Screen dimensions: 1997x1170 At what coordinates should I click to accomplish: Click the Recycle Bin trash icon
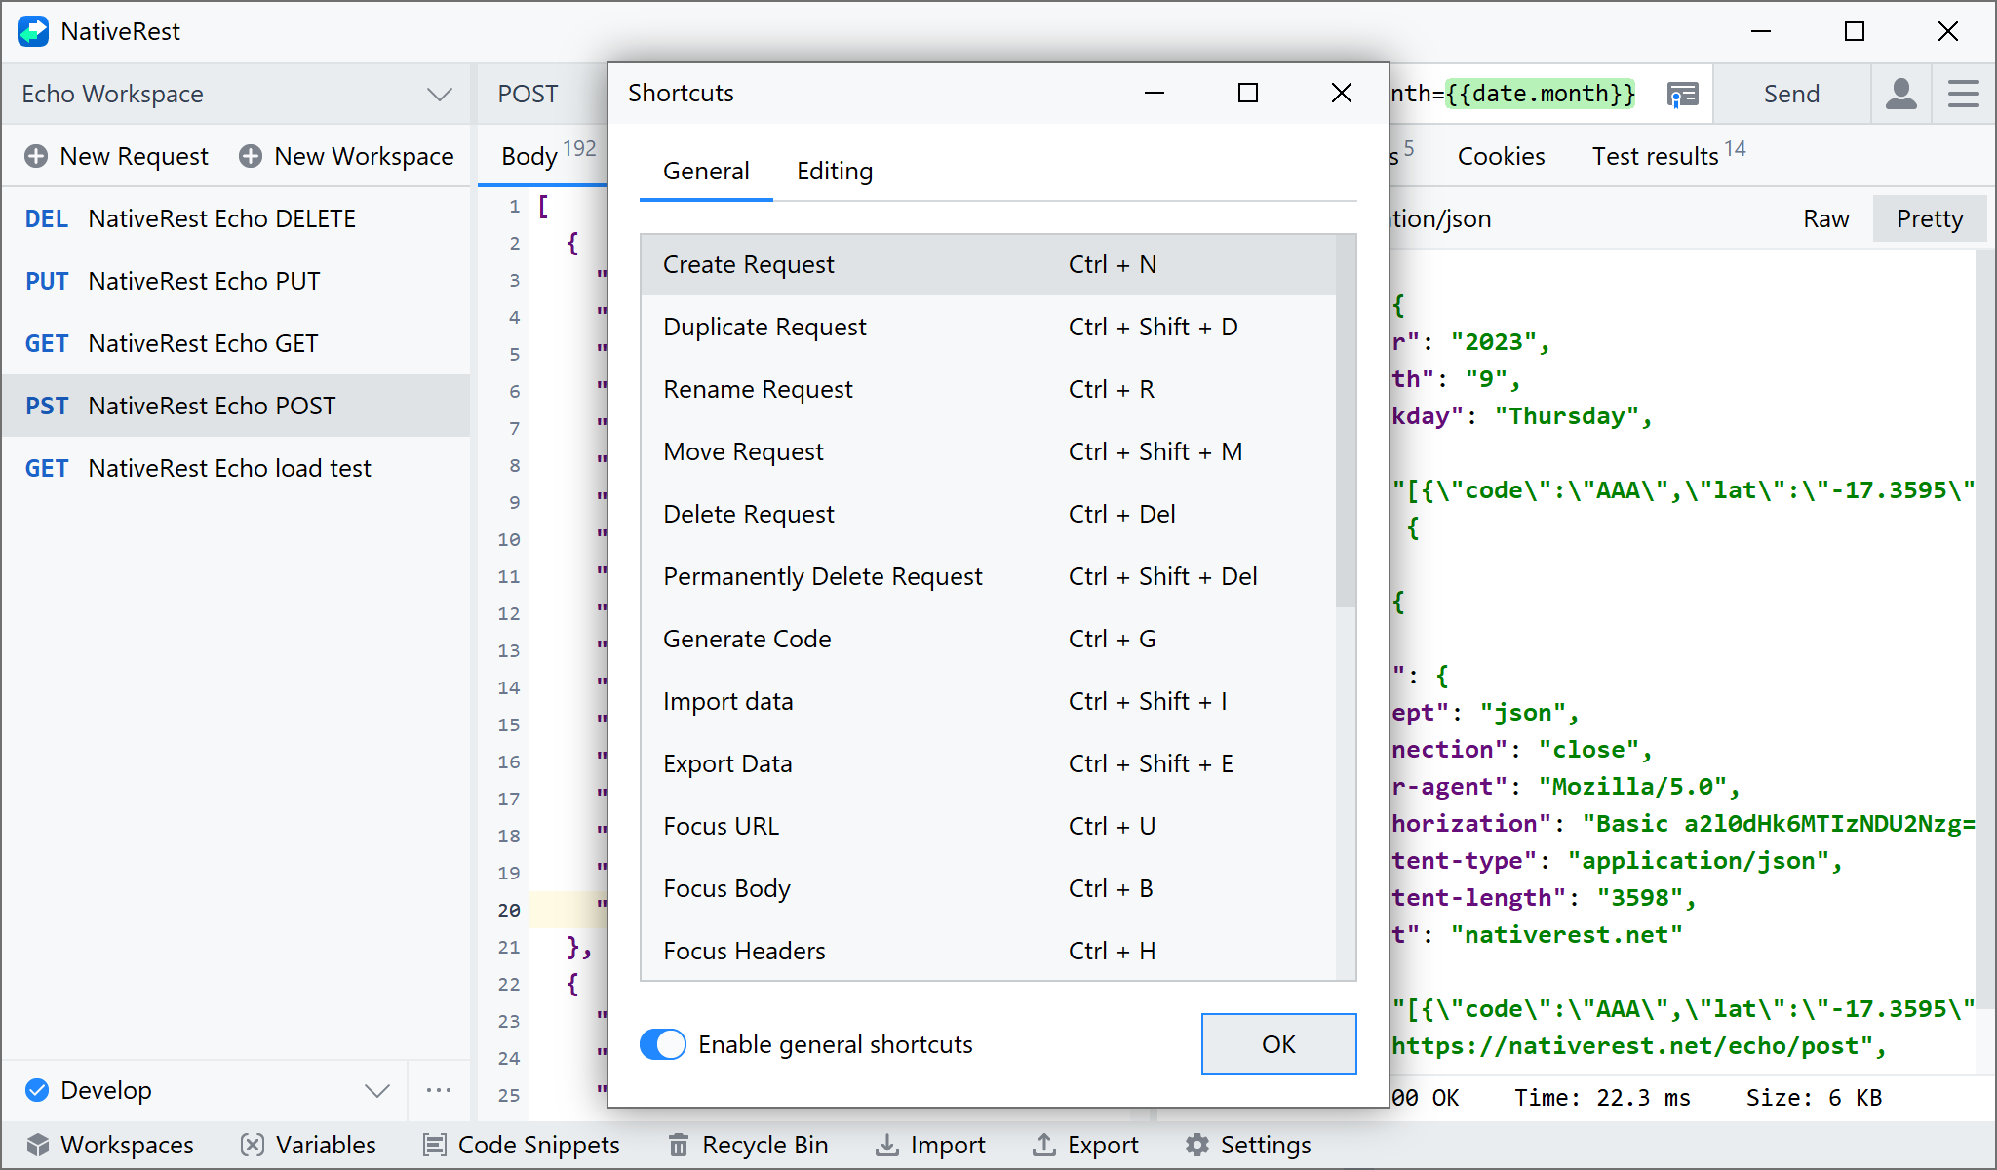679,1145
